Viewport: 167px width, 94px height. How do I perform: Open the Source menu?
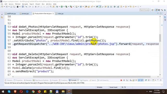(11, 4)
